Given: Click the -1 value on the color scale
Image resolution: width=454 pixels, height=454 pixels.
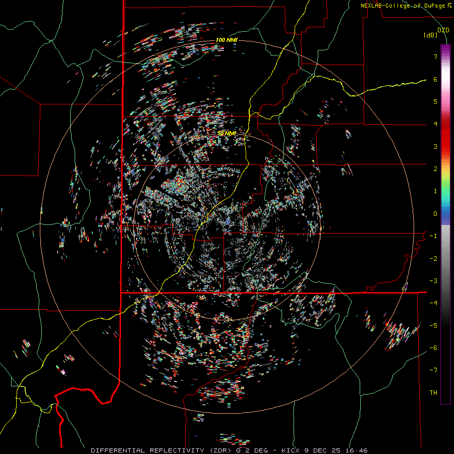Looking at the screenshot, I should click(x=433, y=236).
